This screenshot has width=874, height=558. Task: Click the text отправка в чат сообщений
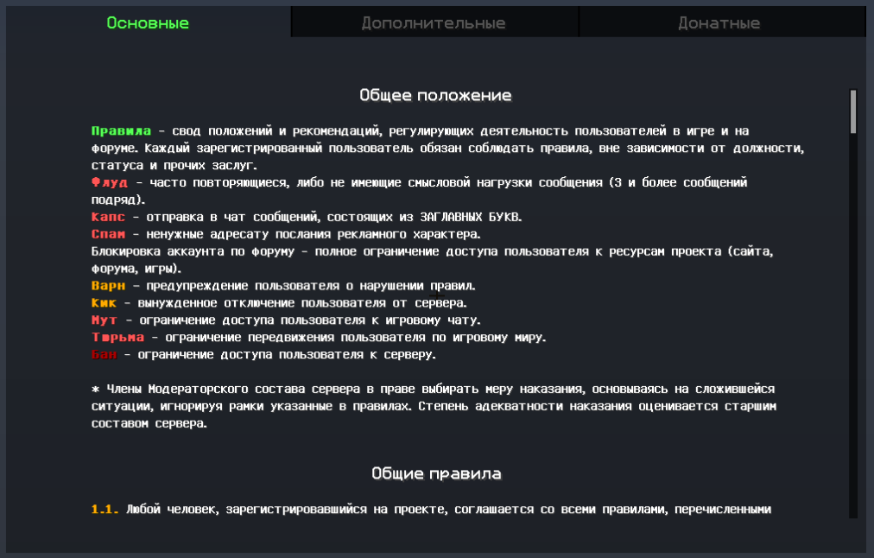point(233,217)
